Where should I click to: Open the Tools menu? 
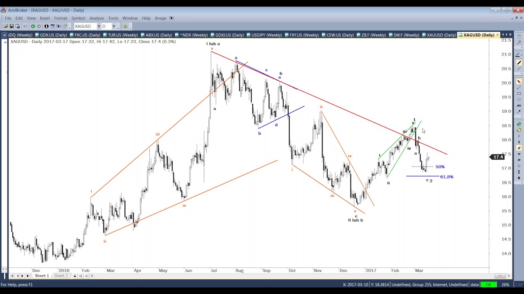click(113, 18)
